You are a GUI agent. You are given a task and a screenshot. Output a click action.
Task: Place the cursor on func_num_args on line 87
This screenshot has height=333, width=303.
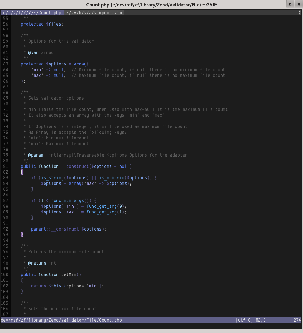[x=68, y=200]
